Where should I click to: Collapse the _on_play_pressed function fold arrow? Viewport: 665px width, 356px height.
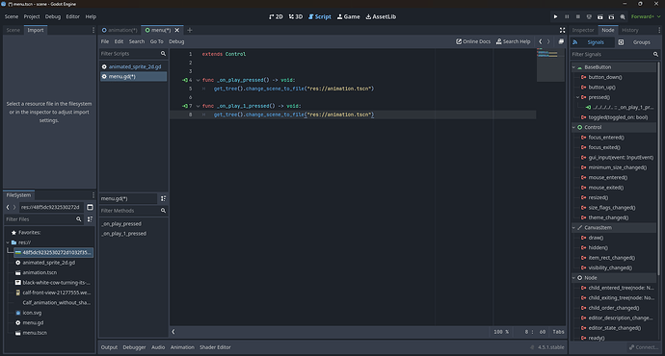coord(199,80)
